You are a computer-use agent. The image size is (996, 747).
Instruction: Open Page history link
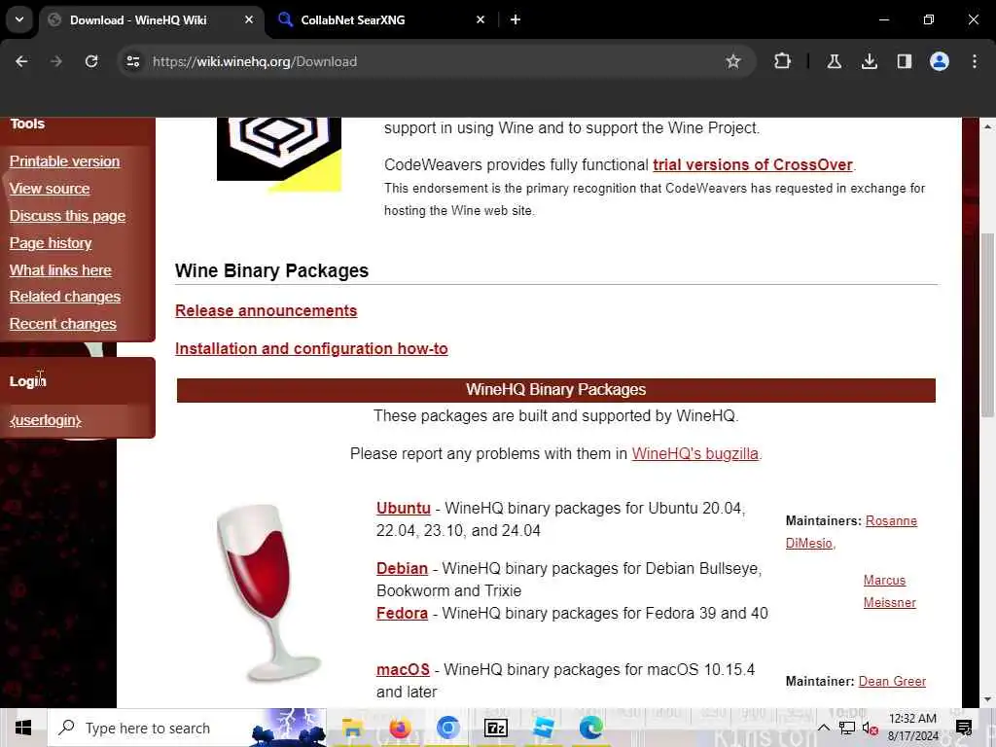(x=51, y=243)
